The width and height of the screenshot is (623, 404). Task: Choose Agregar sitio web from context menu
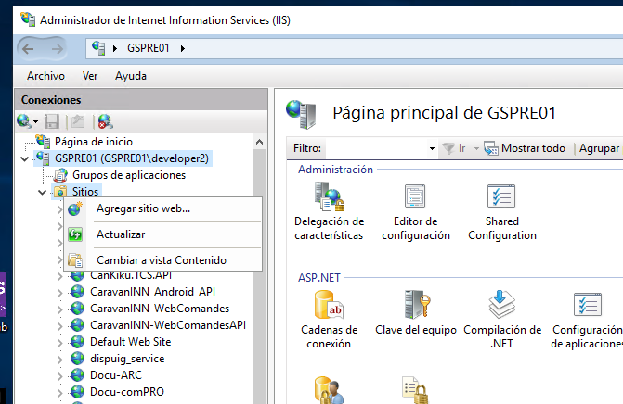pos(143,208)
